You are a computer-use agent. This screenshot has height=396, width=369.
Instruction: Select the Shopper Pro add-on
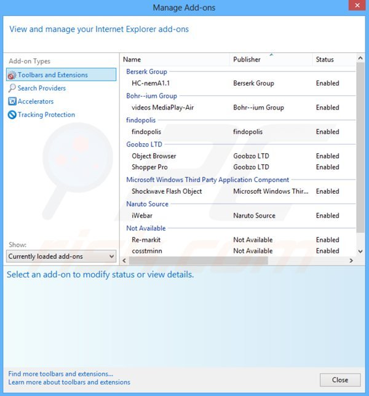click(149, 167)
